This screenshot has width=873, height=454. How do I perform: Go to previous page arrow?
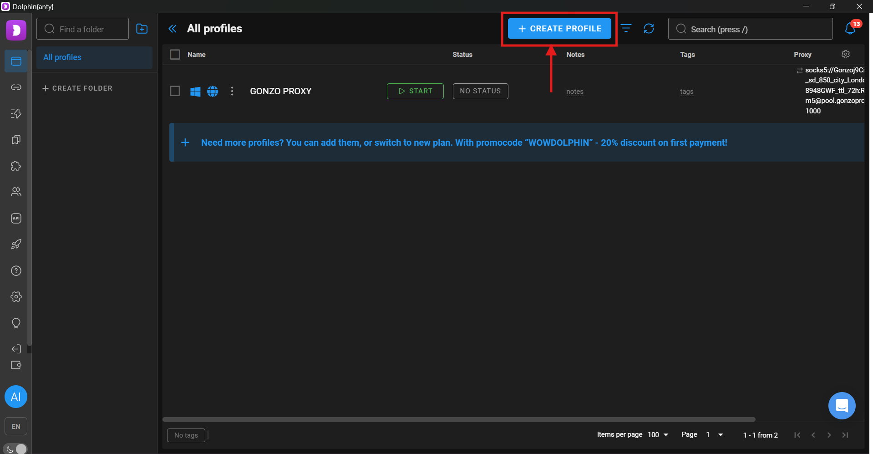pyautogui.click(x=813, y=435)
